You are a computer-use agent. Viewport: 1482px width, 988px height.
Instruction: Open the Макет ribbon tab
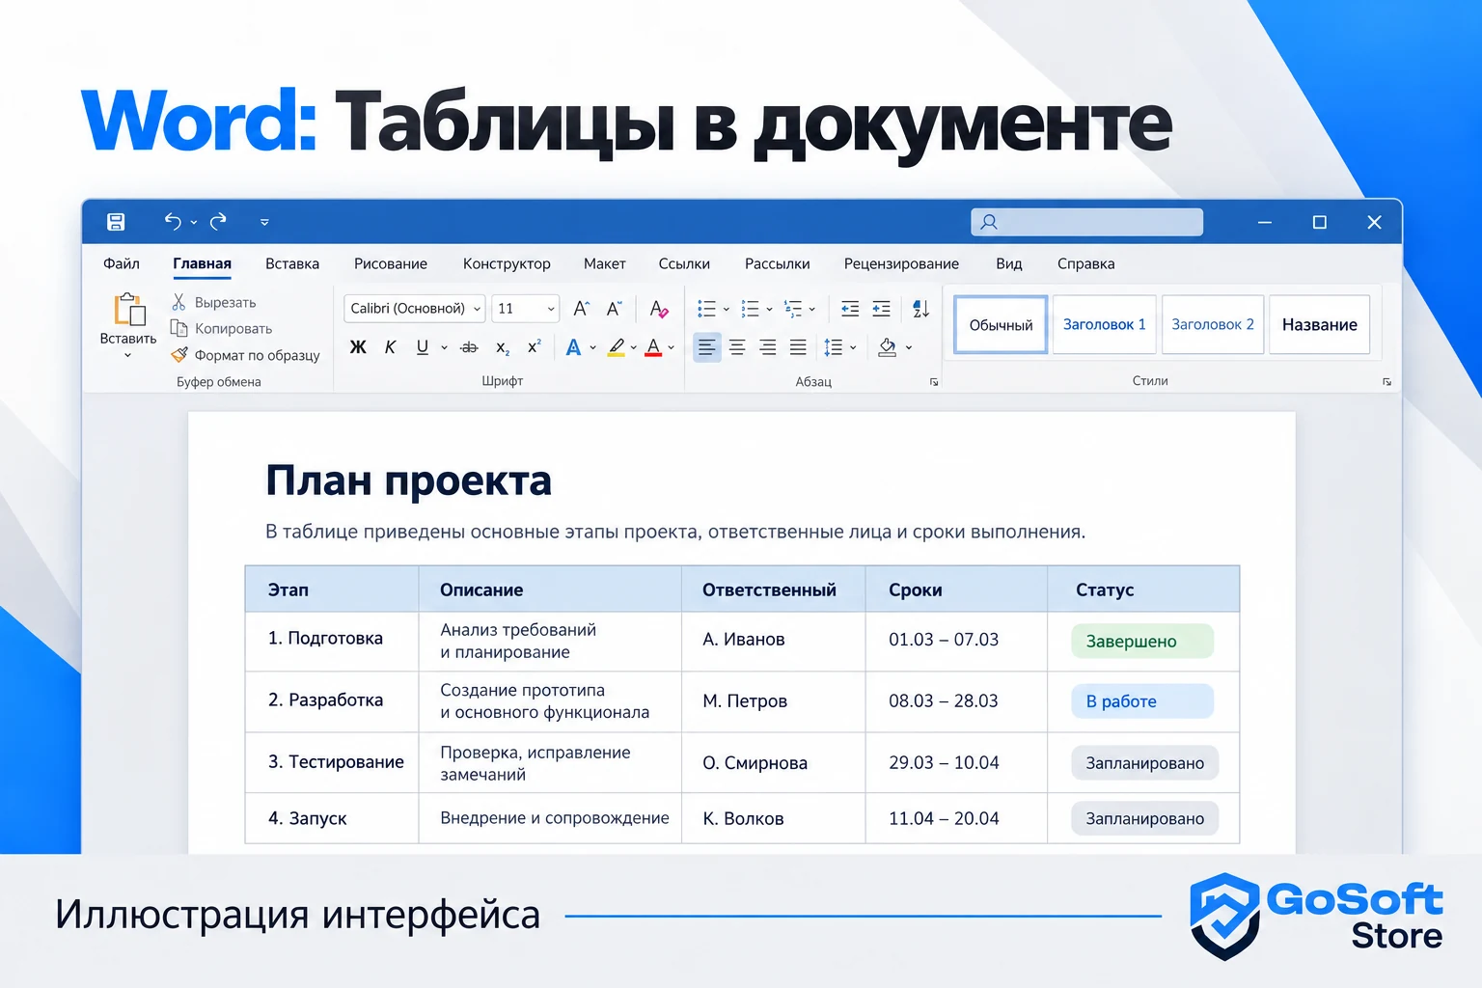coord(605,263)
